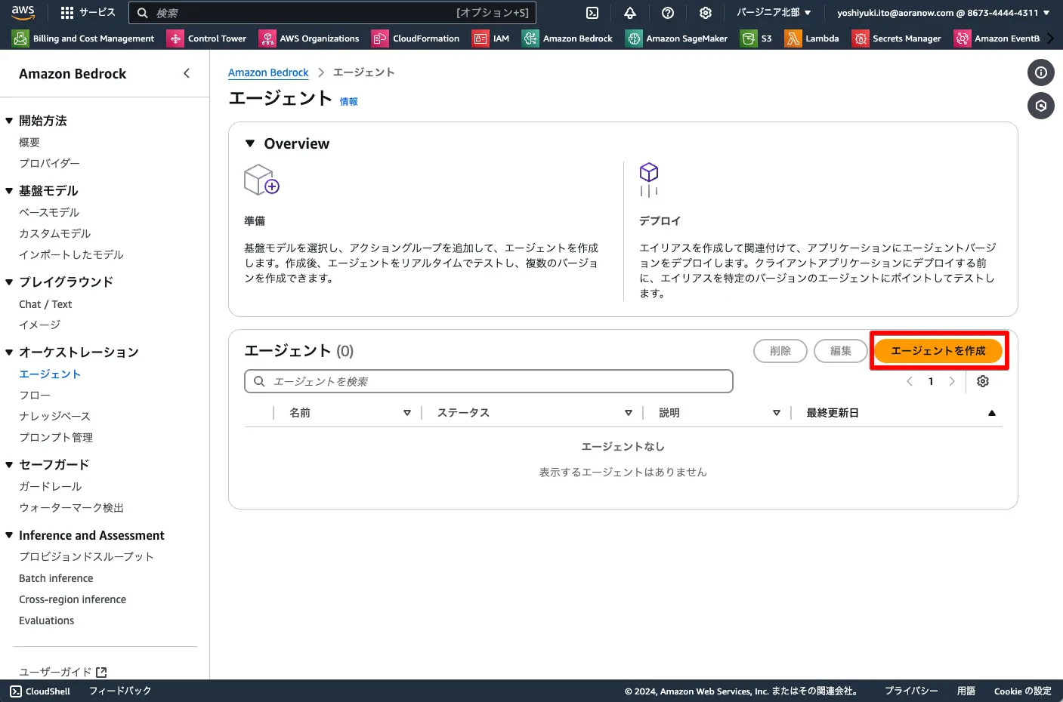This screenshot has height=702, width=1063.
Task: Open the AWS home logo
Action: click(x=23, y=13)
